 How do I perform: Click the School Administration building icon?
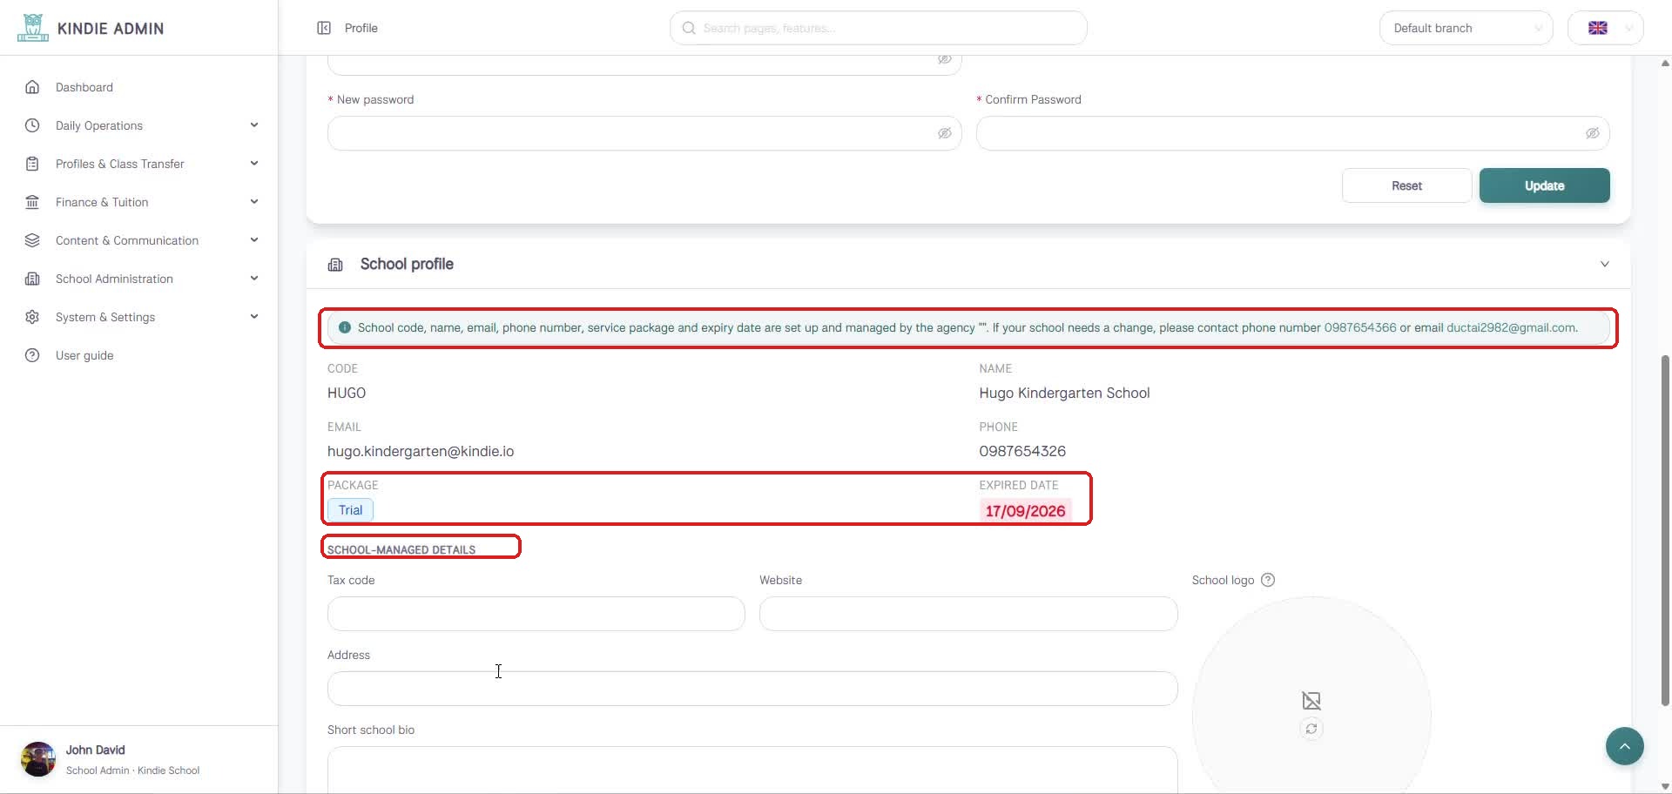(32, 279)
